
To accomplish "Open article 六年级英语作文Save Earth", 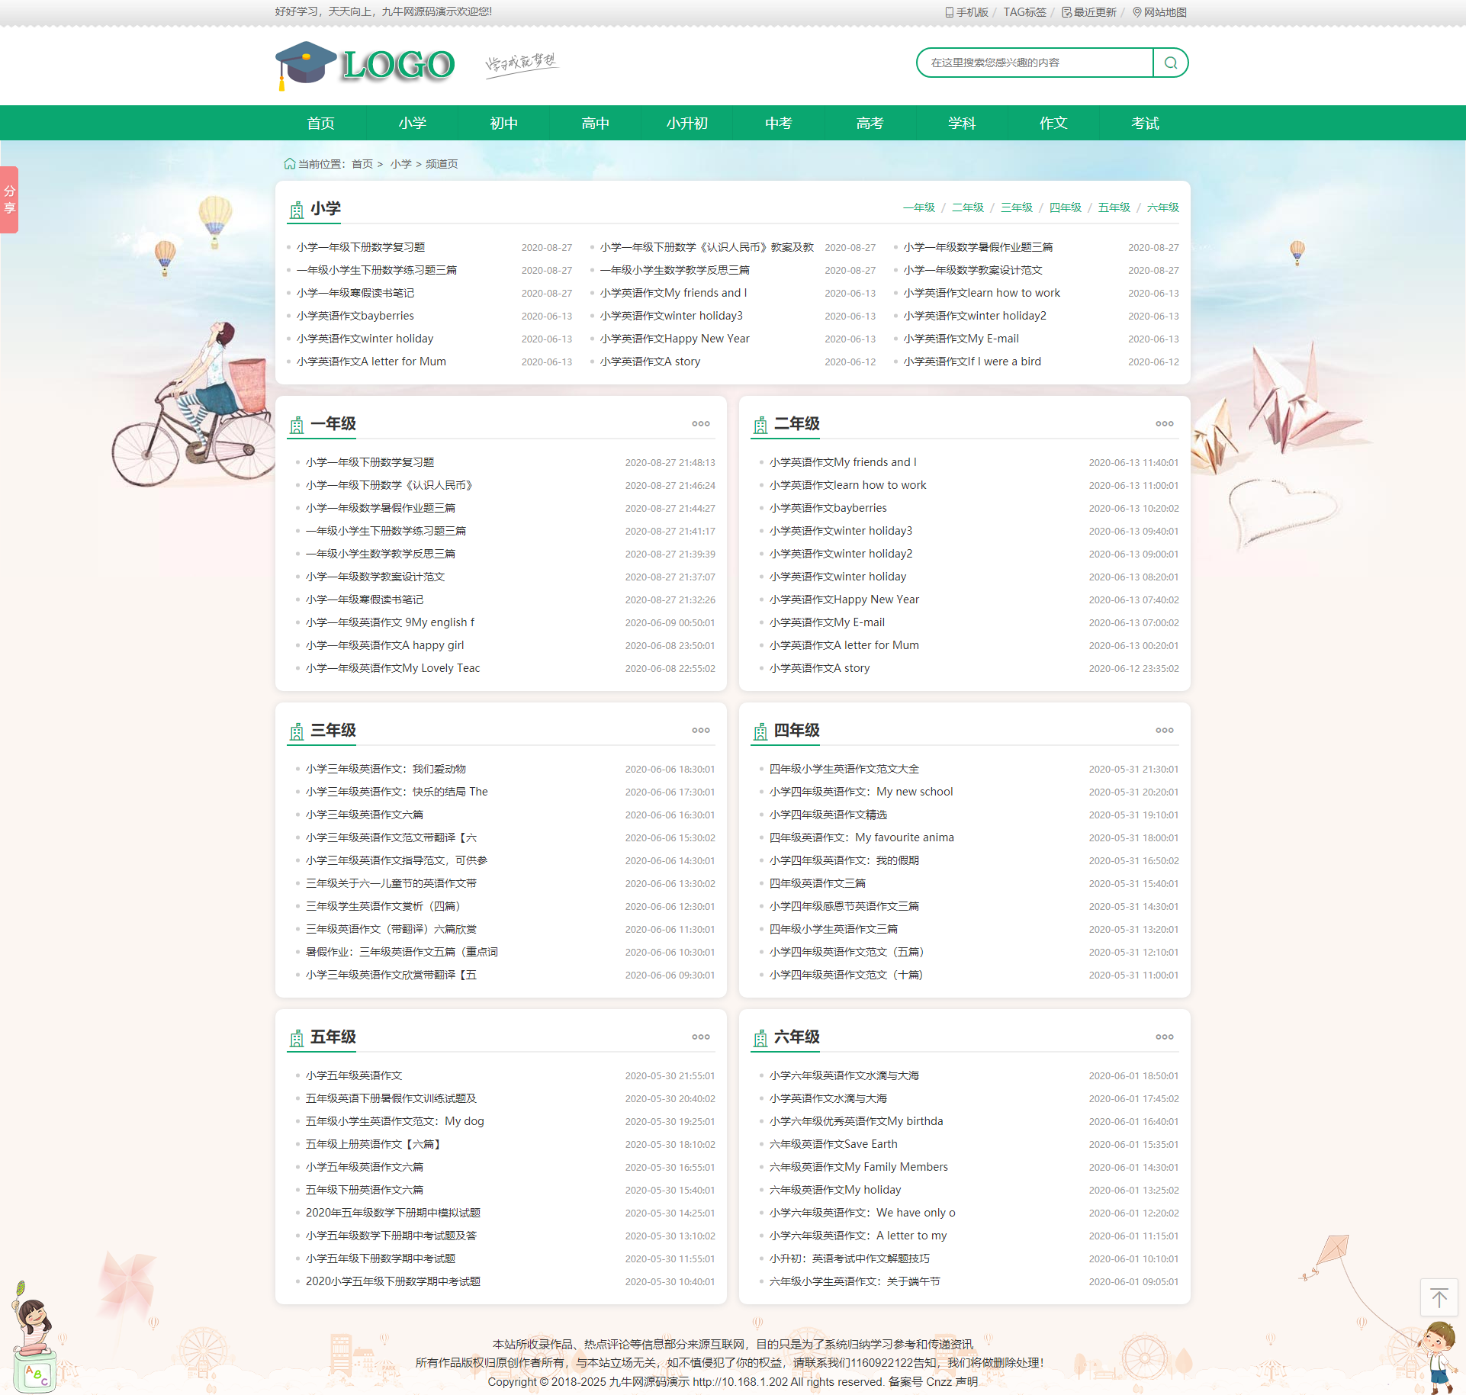I will click(x=834, y=1144).
